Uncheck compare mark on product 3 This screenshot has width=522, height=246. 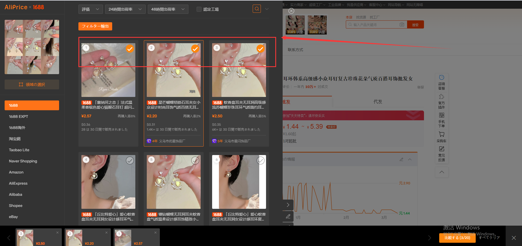261,49
